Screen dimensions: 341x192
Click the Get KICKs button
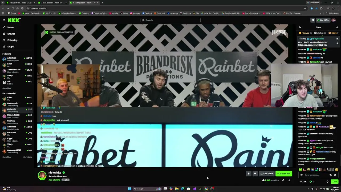coord(323,20)
